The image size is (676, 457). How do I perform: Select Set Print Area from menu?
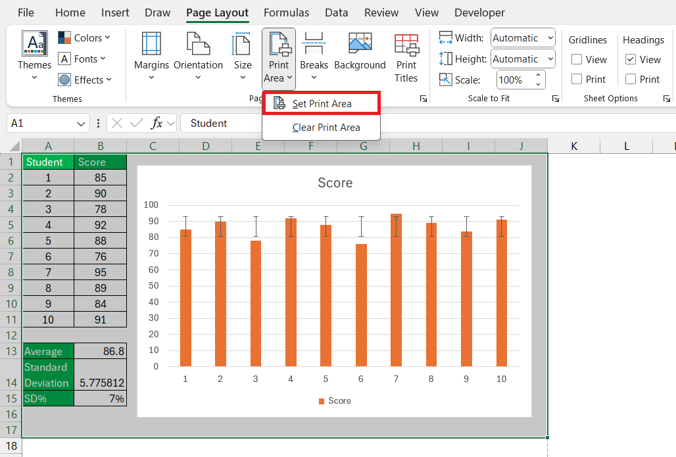click(321, 103)
